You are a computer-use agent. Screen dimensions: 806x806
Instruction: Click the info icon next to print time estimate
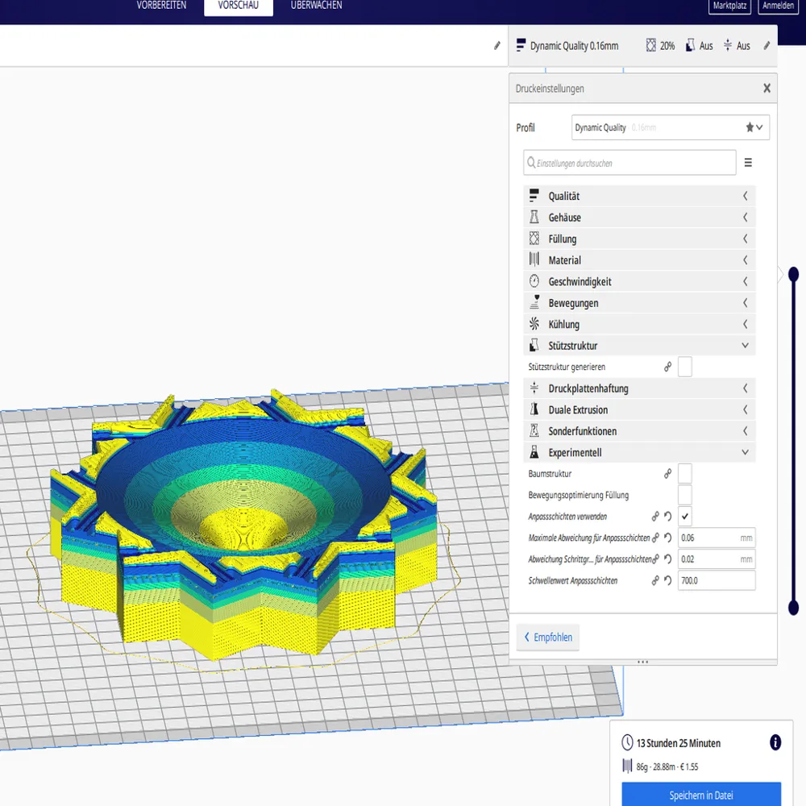pyautogui.click(x=775, y=743)
